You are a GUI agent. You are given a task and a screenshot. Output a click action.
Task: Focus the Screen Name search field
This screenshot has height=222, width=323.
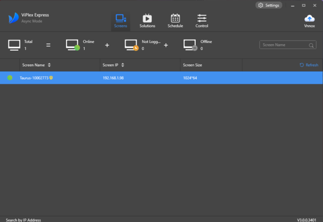[284, 45]
